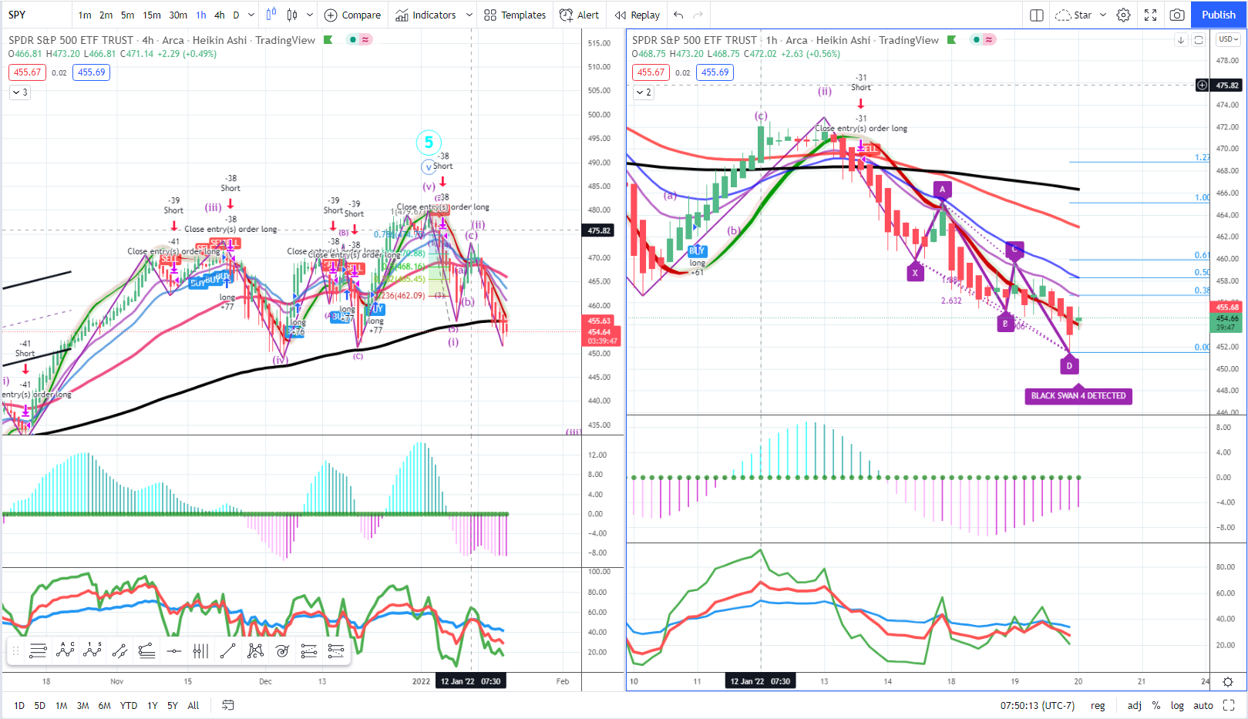1248x719 pixels.
Task: Open chart properties gear in time axis corner
Action: pyautogui.click(x=1228, y=682)
